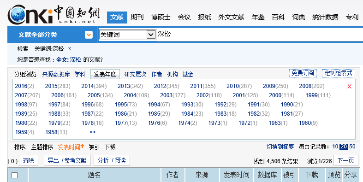Viewport: 363px width, 182px height.
Task: Open the 专利 tab
Action: point(352,17)
